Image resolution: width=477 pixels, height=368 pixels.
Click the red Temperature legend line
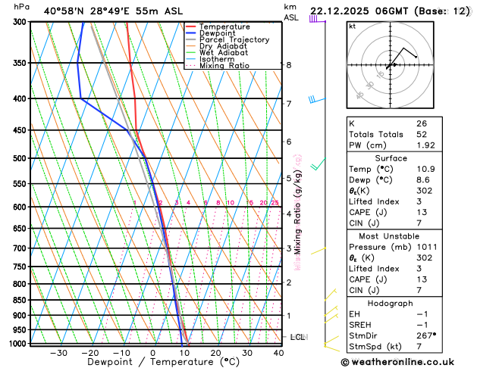point(191,27)
